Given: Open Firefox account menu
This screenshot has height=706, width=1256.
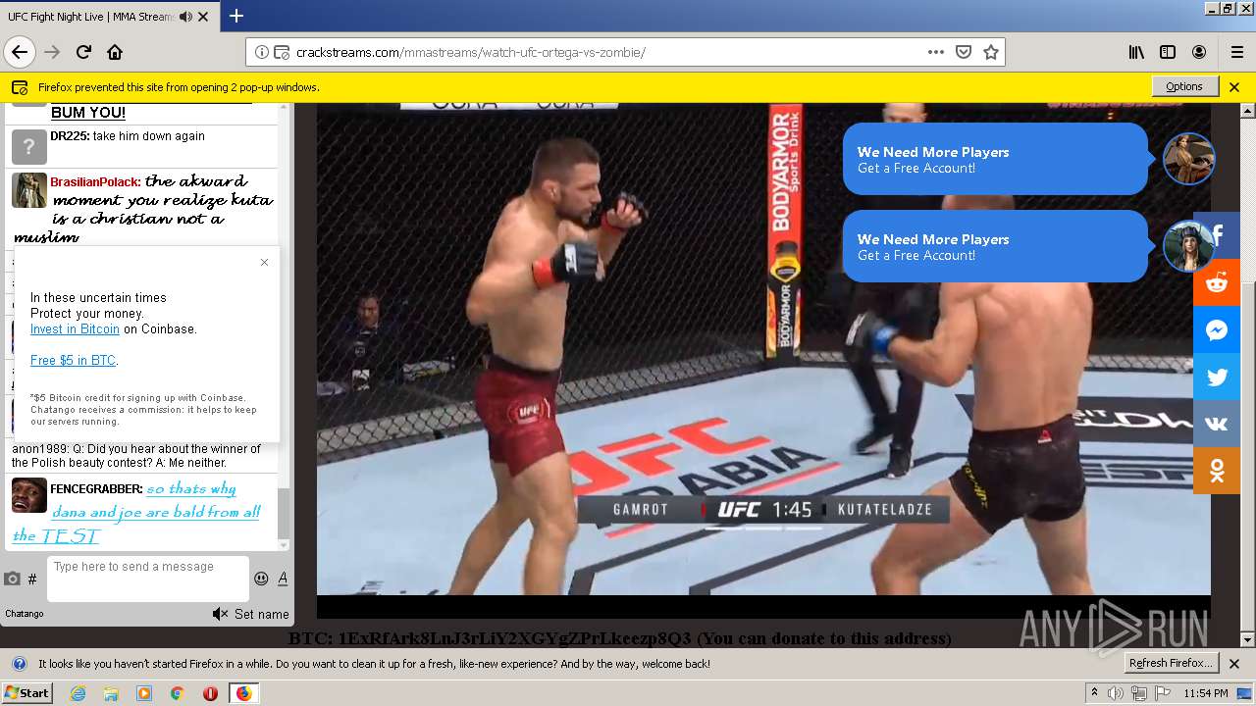Looking at the screenshot, I should point(1199,52).
